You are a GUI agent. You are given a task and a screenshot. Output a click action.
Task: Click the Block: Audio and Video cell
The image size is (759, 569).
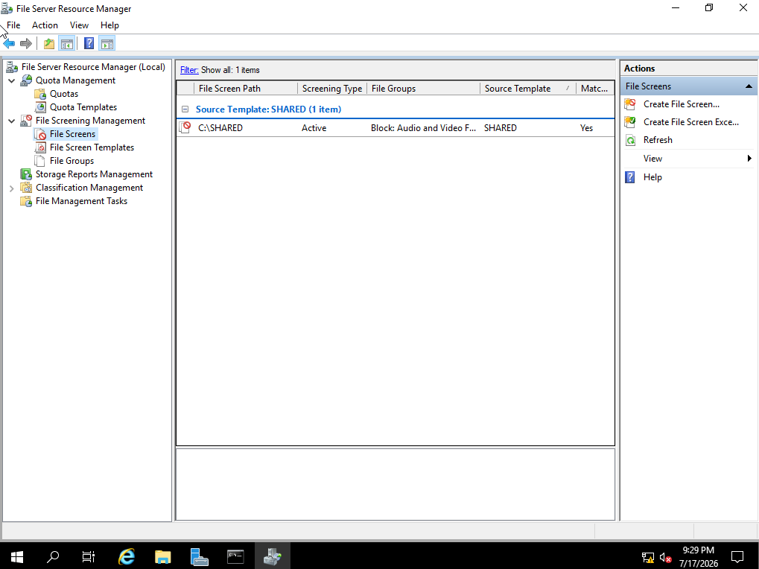(x=424, y=128)
